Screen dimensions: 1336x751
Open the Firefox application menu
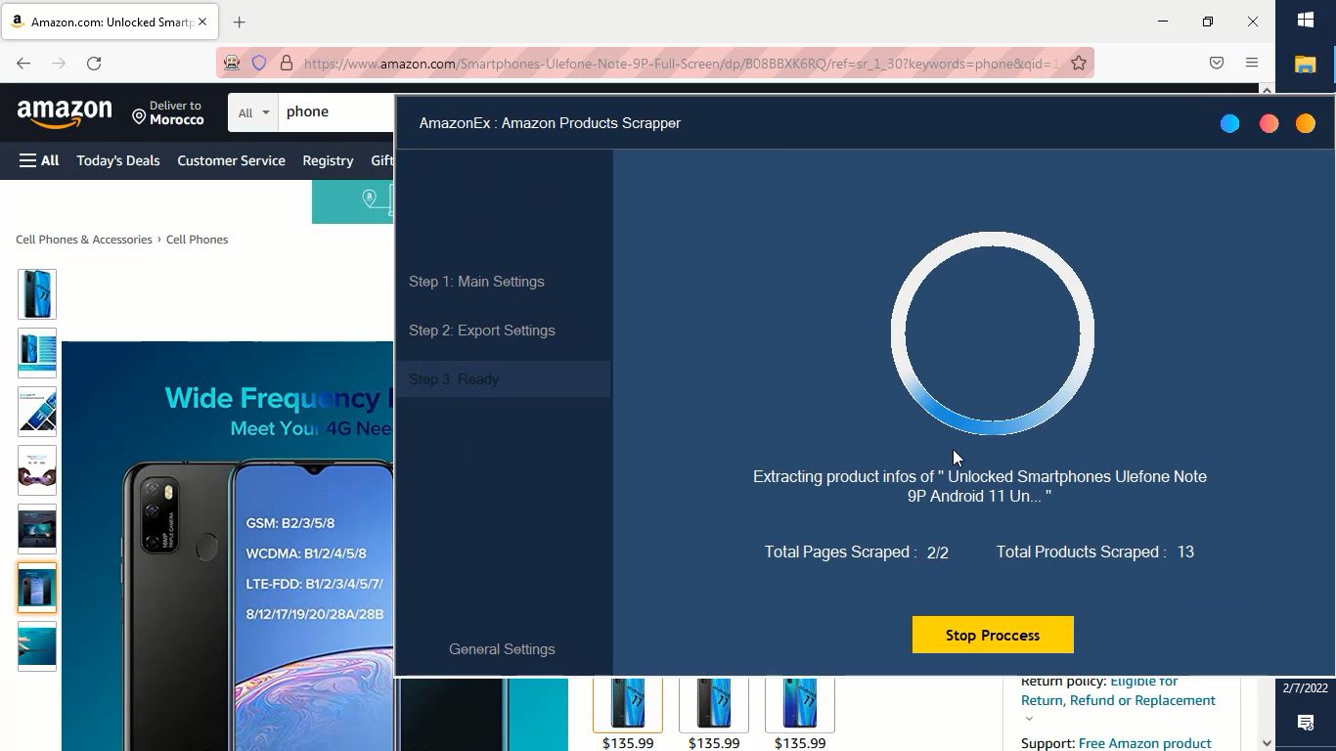(x=1252, y=64)
